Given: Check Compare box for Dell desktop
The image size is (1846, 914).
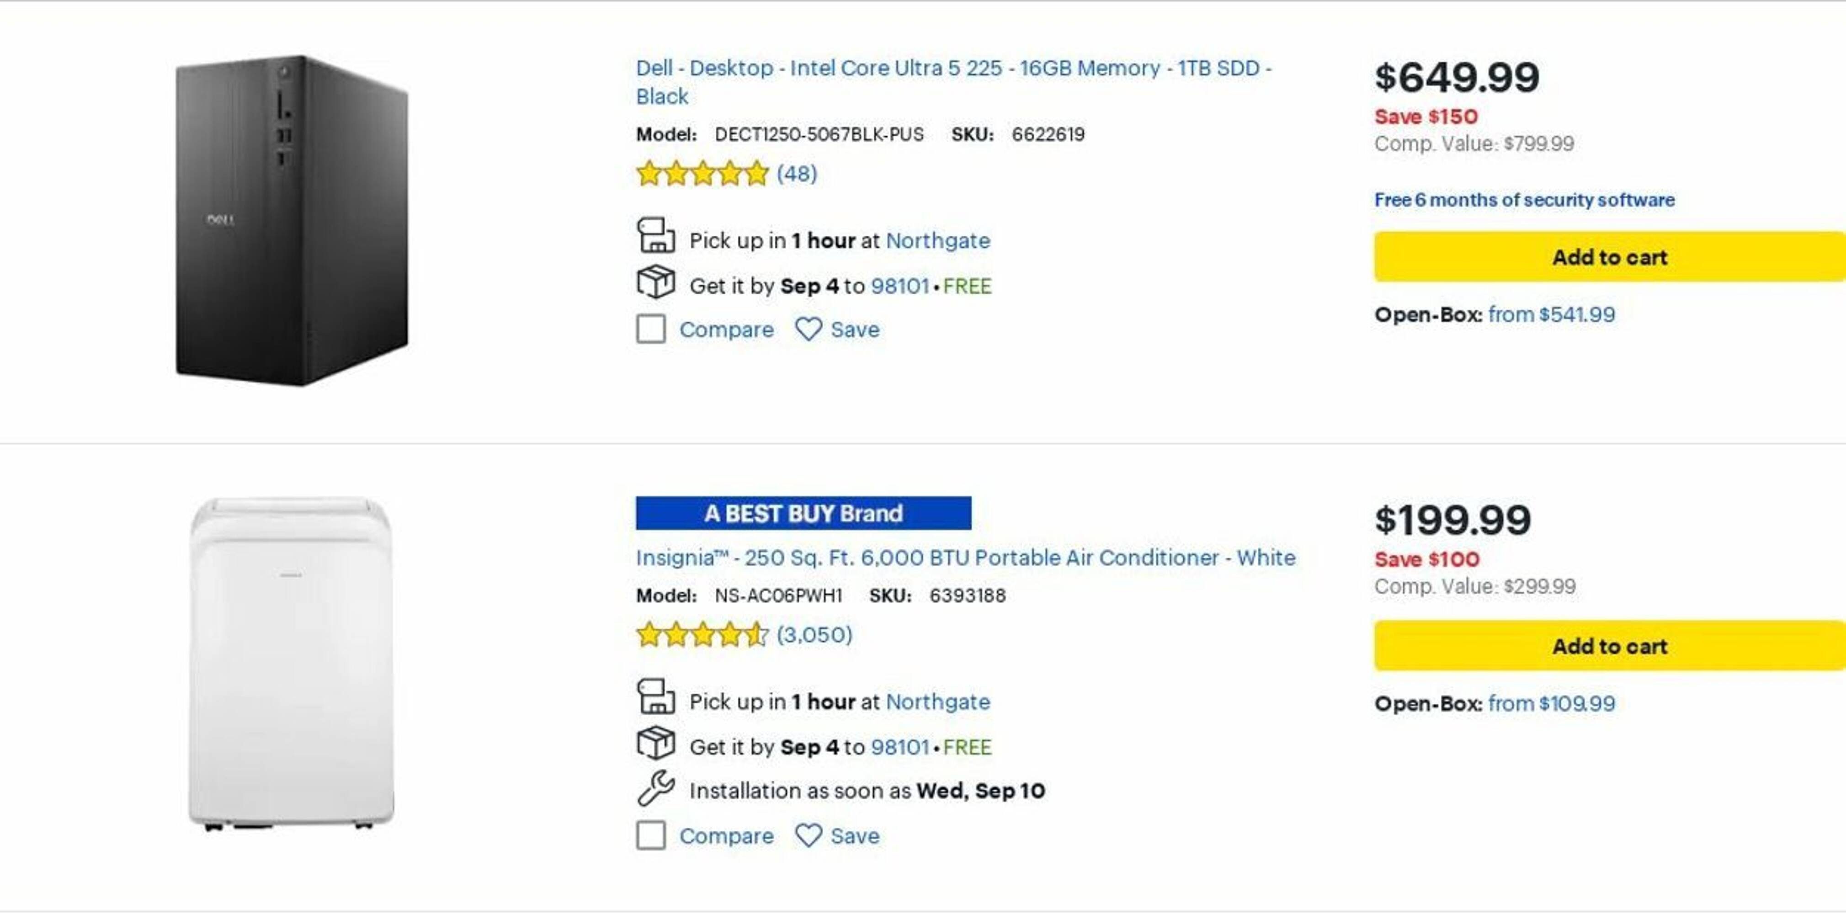Looking at the screenshot, I should pyautogui.click(x=651, y=329).
